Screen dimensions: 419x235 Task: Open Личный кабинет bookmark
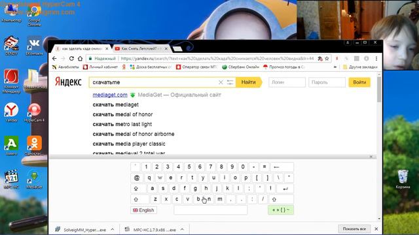[100, 67]
